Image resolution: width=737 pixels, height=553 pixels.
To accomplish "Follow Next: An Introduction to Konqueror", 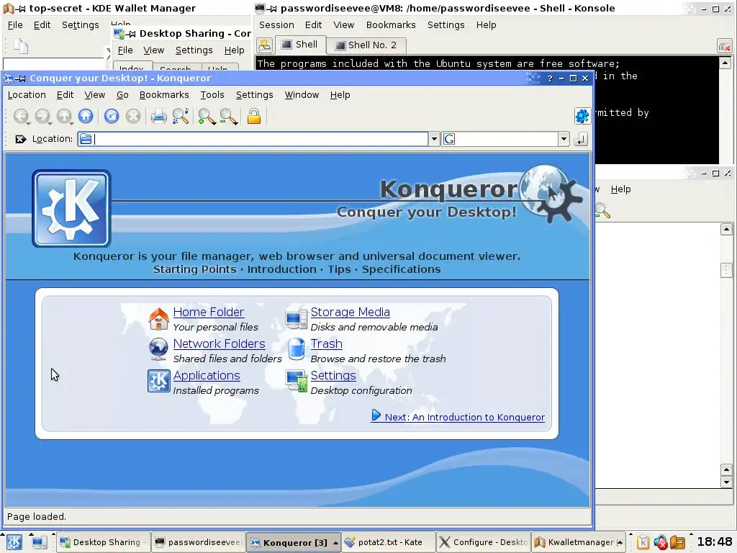I will [458, 417].
